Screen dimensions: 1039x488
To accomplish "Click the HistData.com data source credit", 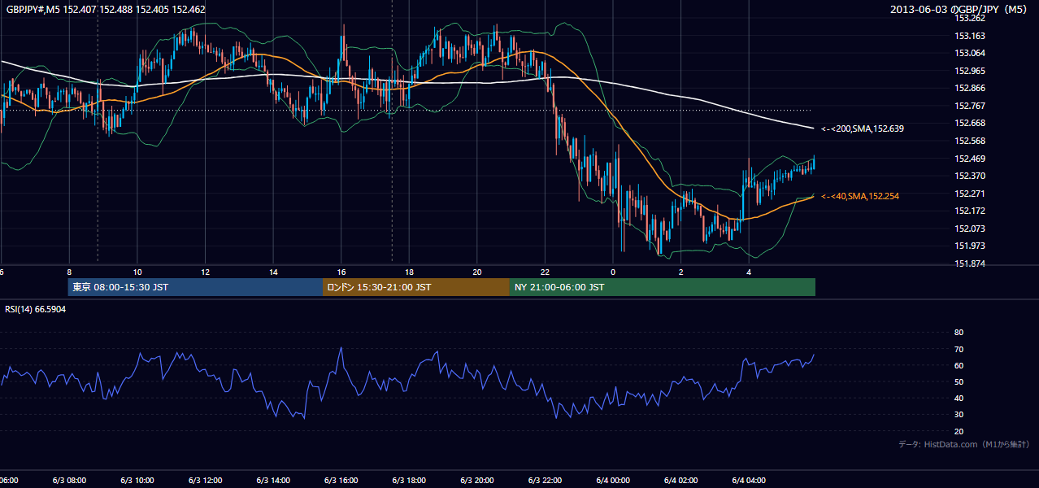I will point(964,444).
